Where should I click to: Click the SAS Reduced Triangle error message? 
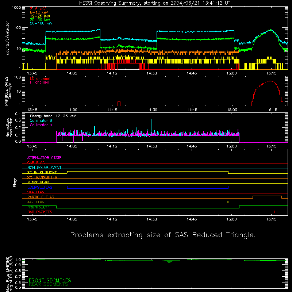163,235
